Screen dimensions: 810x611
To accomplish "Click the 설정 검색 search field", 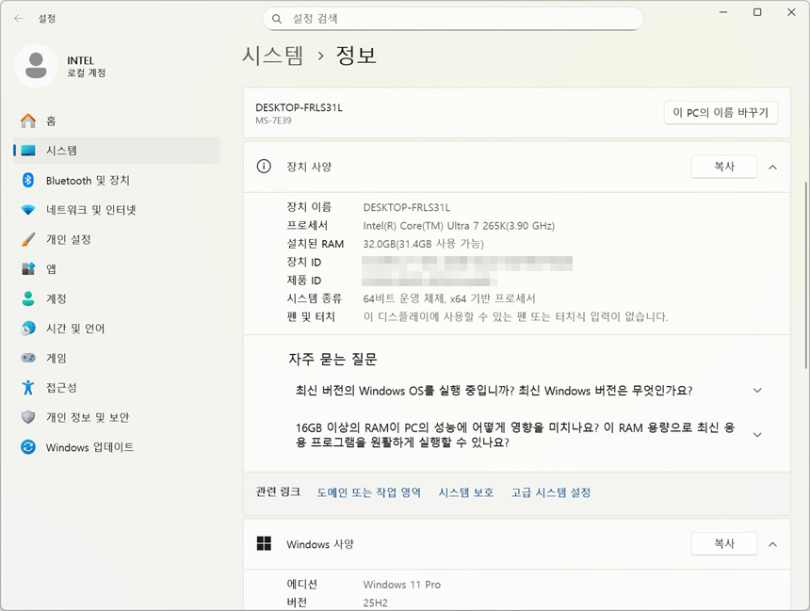I will pyautogui.click(x=452, y=18).
